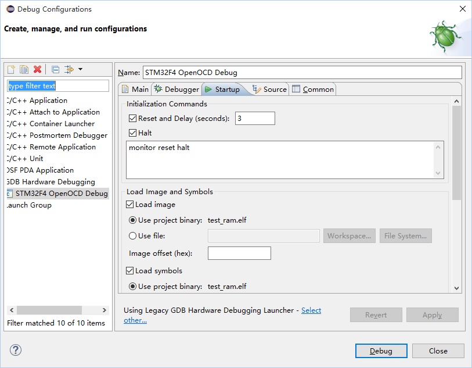Click the green debug beetle icon
Screen dimensions: 472x368
(446, 35)
